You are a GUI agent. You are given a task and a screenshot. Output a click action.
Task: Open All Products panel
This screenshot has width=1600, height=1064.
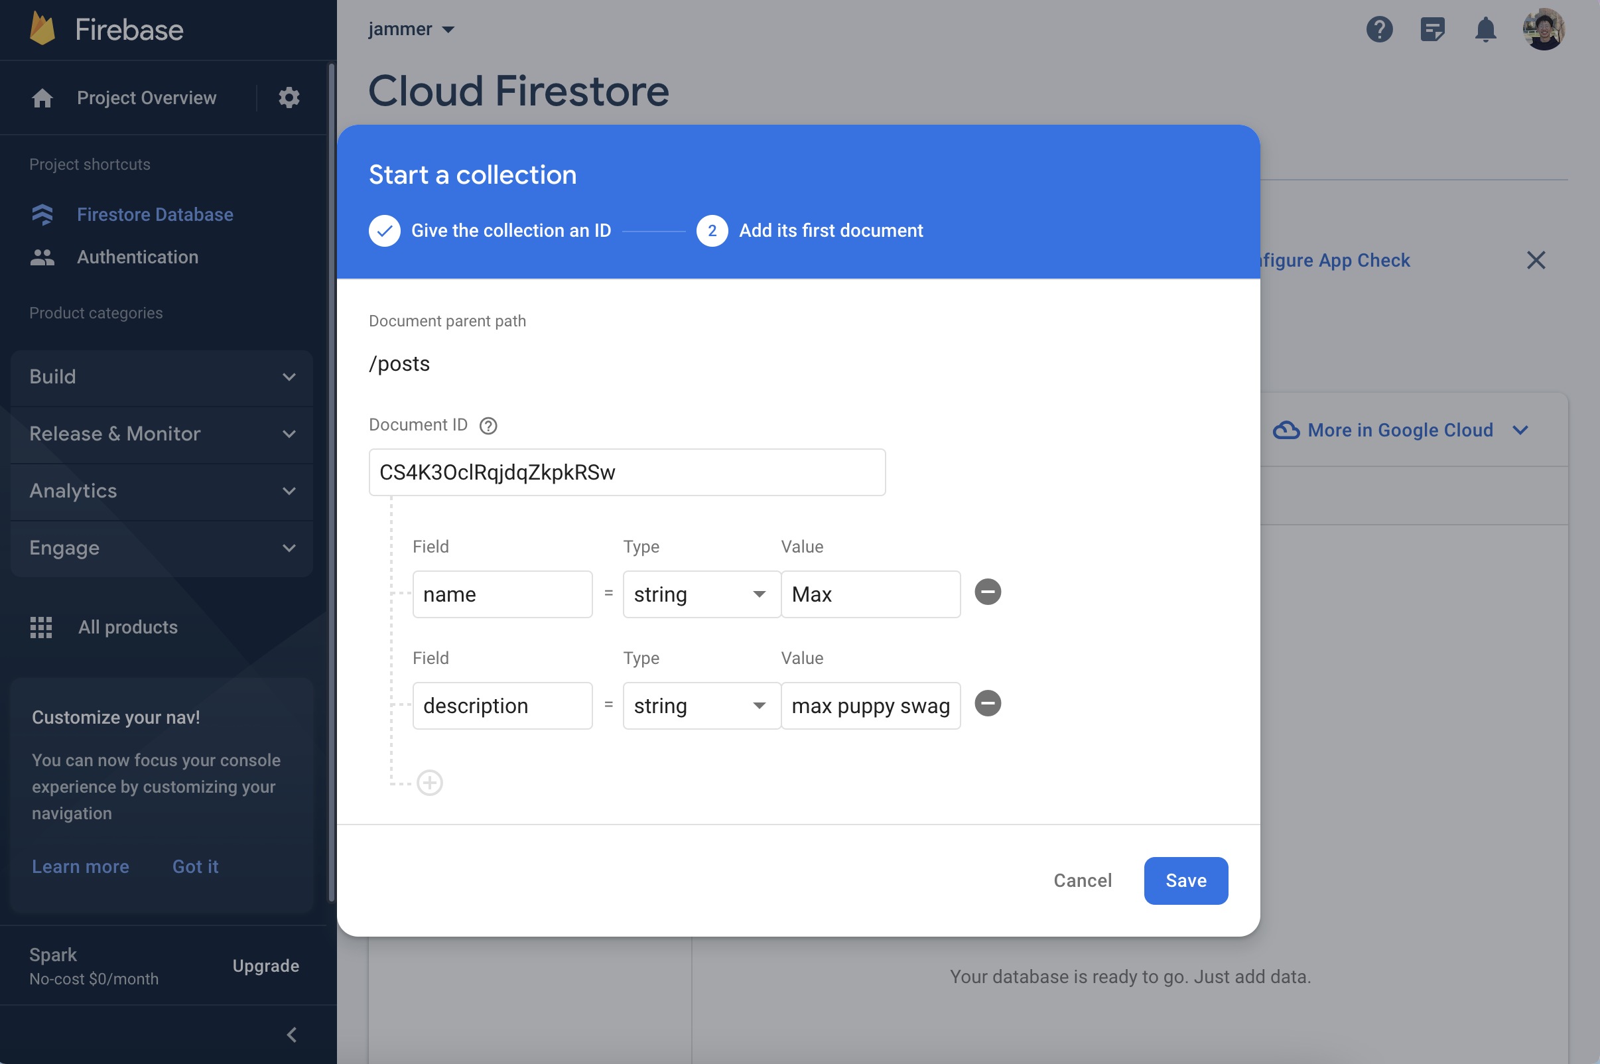[128, 627]
